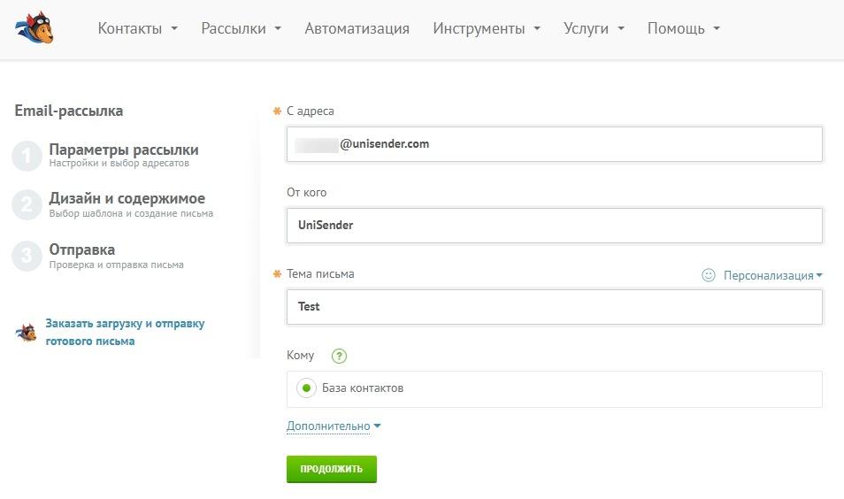
Task: Select step 2 circle for Дизайн и содержимое
Action: (x=27, y=204)
